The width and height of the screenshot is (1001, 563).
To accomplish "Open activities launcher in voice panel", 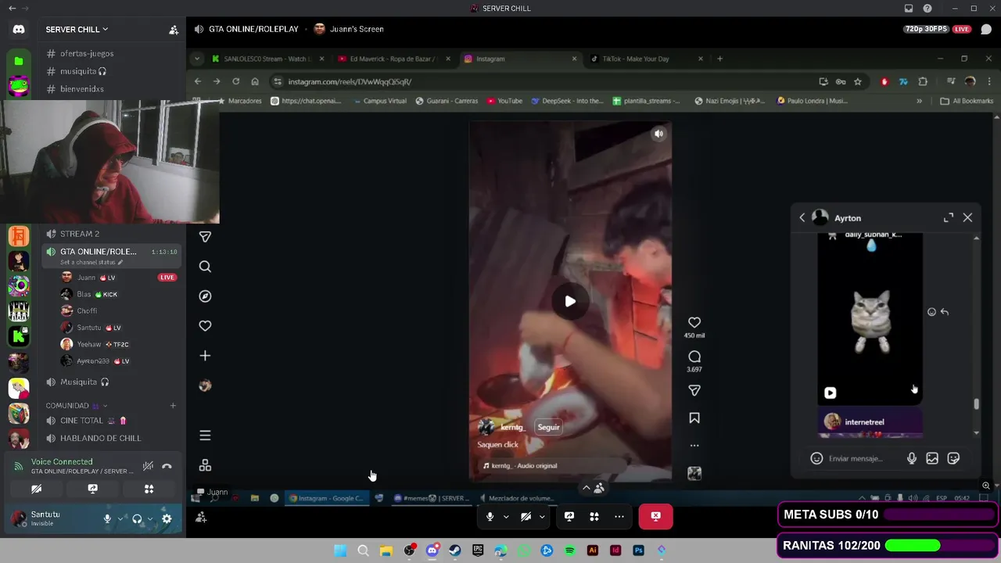I will click(149, 489).
